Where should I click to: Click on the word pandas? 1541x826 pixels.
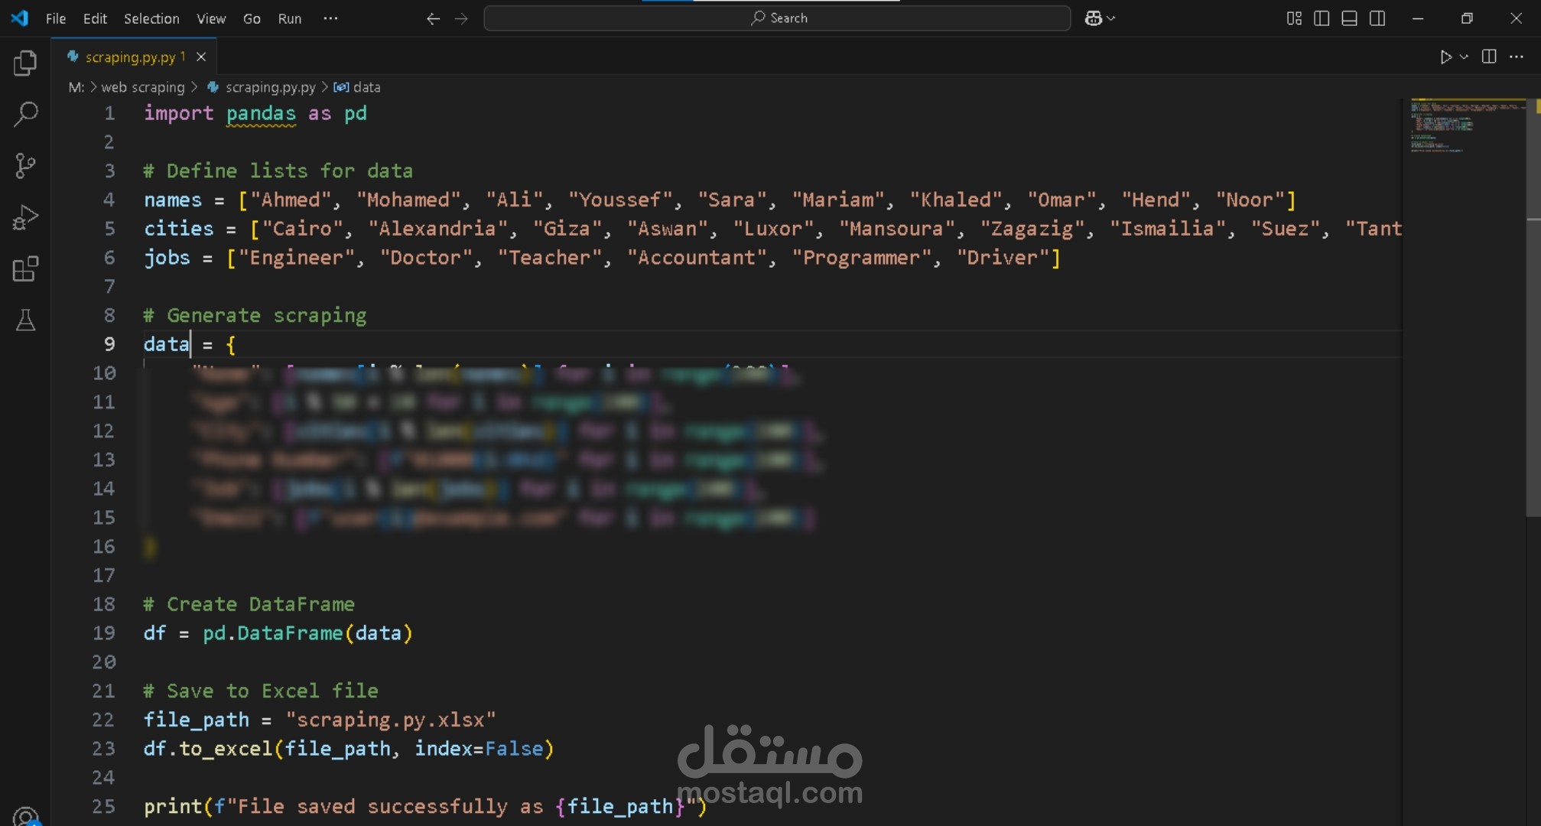(x=261, y=113)
